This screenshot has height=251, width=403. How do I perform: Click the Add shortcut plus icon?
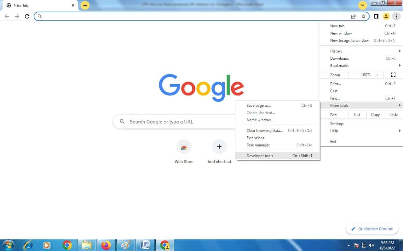point(219,147)
